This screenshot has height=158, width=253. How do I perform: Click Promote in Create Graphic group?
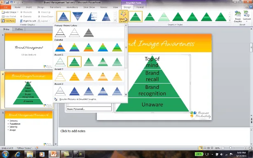[26, 12]
